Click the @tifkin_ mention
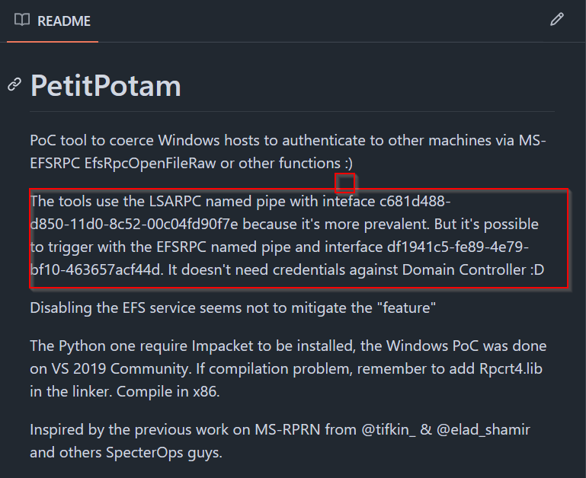The height and width of the screenshot is (478, 586). (389, 430)
